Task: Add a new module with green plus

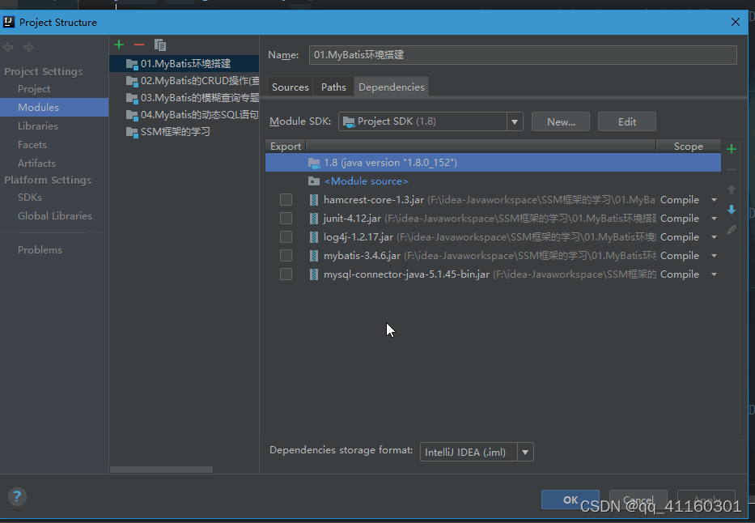Action: pos(119,45)
